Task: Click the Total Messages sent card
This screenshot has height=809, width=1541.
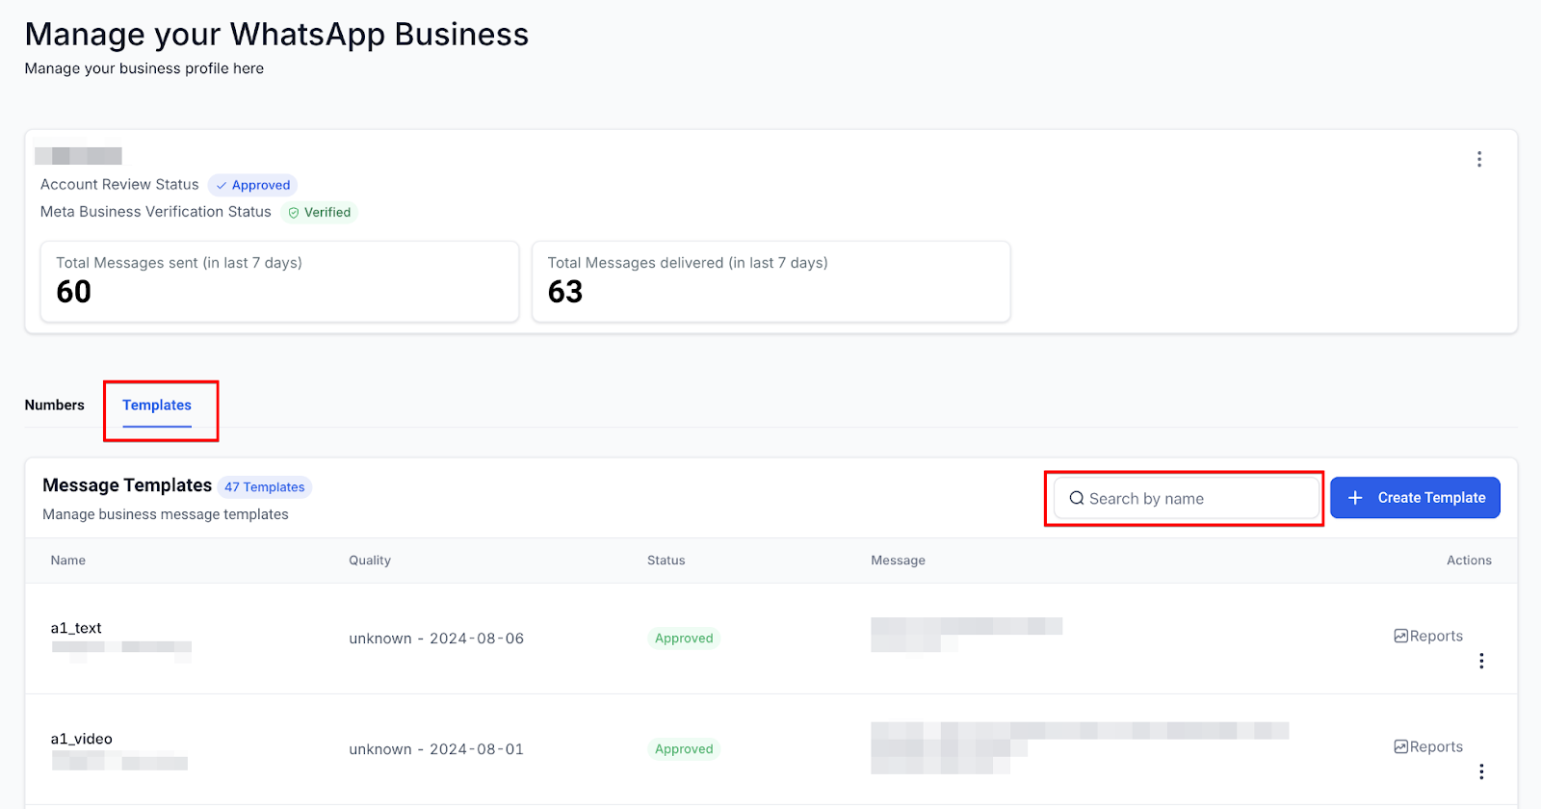Action: (279, 281)
